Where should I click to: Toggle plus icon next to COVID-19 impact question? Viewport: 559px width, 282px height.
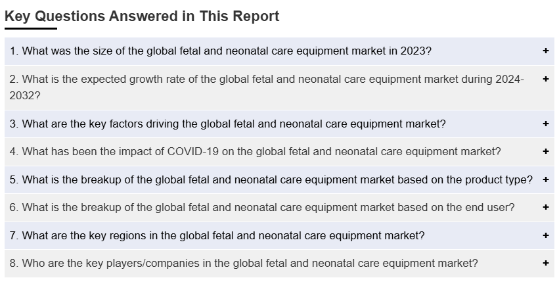click(545, 151)
